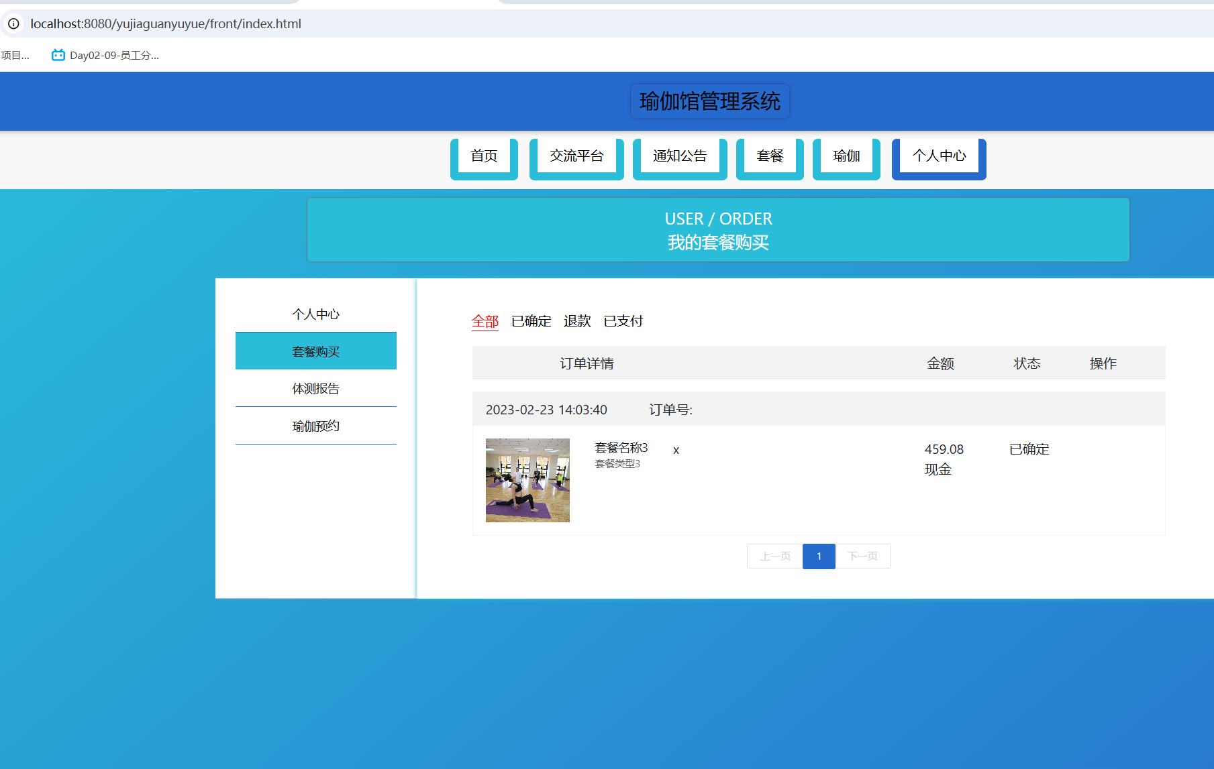The image size is (1214, 769).
Task: Click the amount 459.08
Action: pyautogui.click(x=944, y=449)
